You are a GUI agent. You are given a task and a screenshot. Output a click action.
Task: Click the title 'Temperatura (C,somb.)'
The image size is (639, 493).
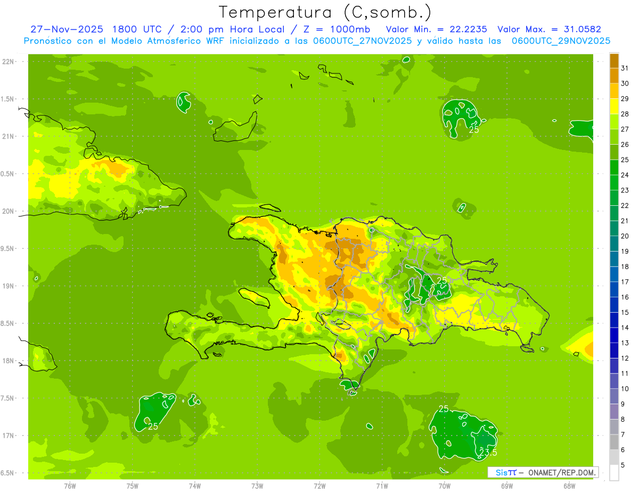point(325,12)
